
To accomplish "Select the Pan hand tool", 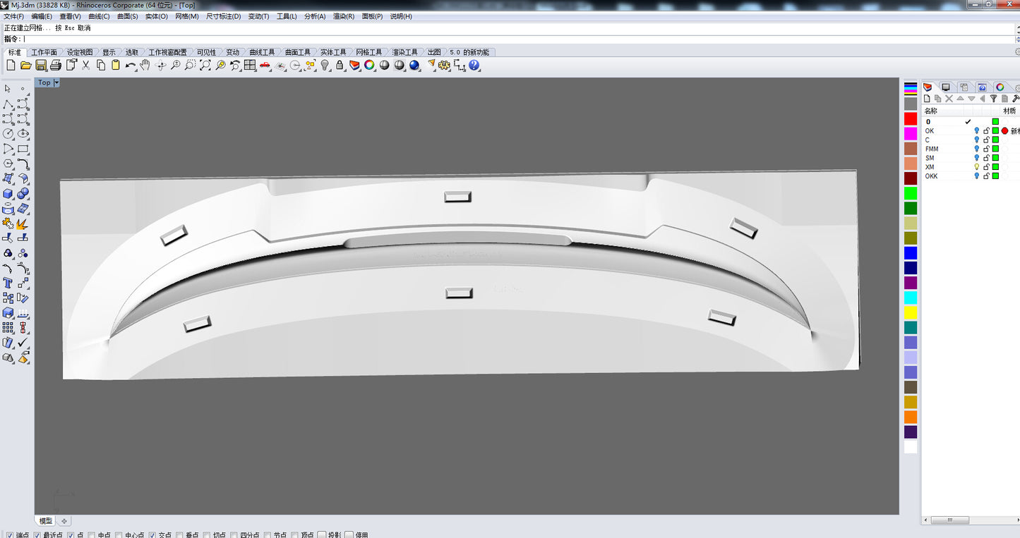I will click(x=145, y=65).
